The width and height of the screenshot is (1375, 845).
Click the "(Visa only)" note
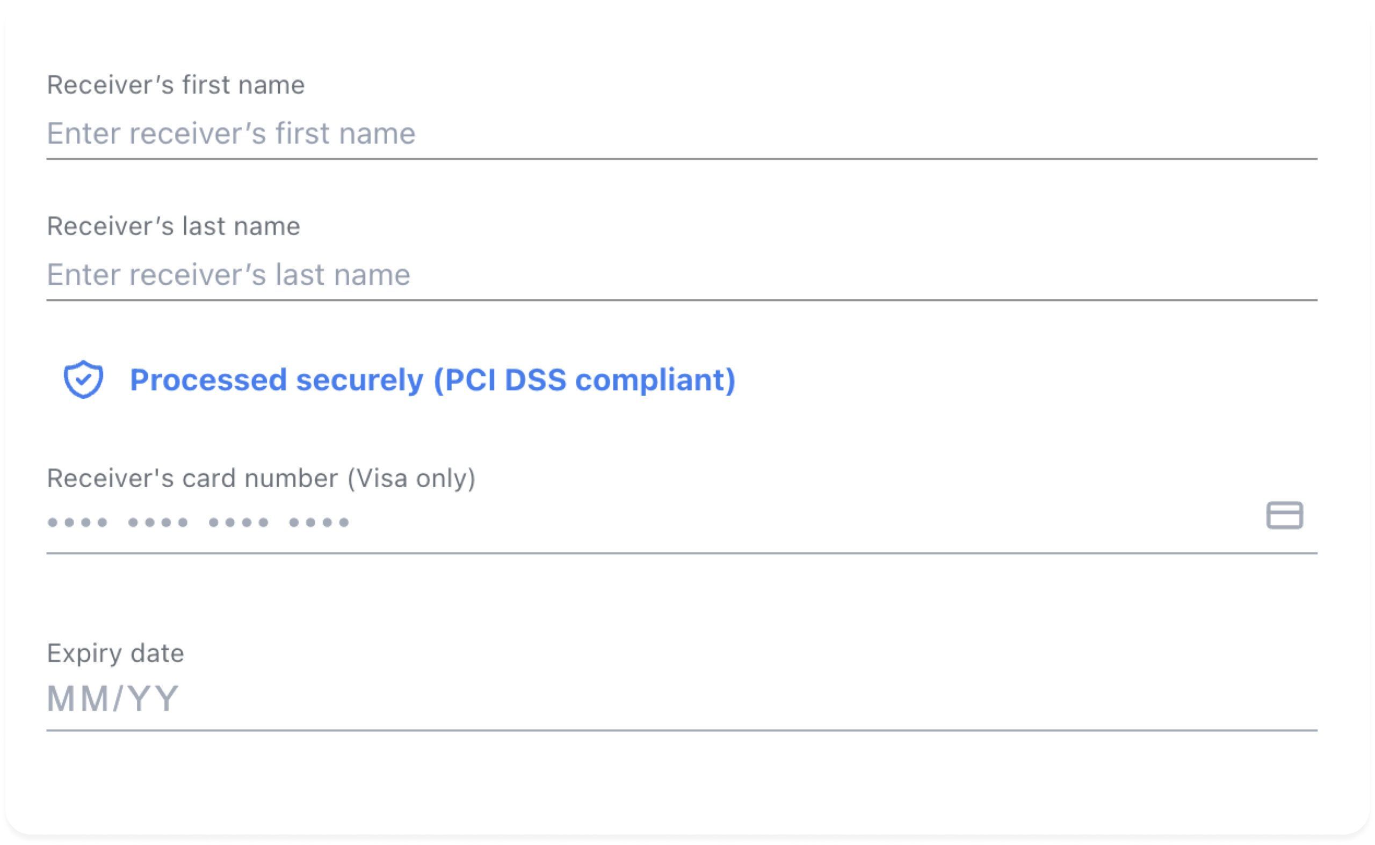click(x=412, y=479)
